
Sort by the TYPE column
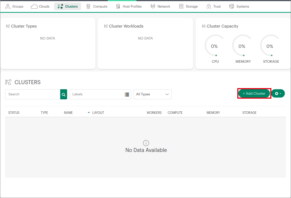[44, 113]
